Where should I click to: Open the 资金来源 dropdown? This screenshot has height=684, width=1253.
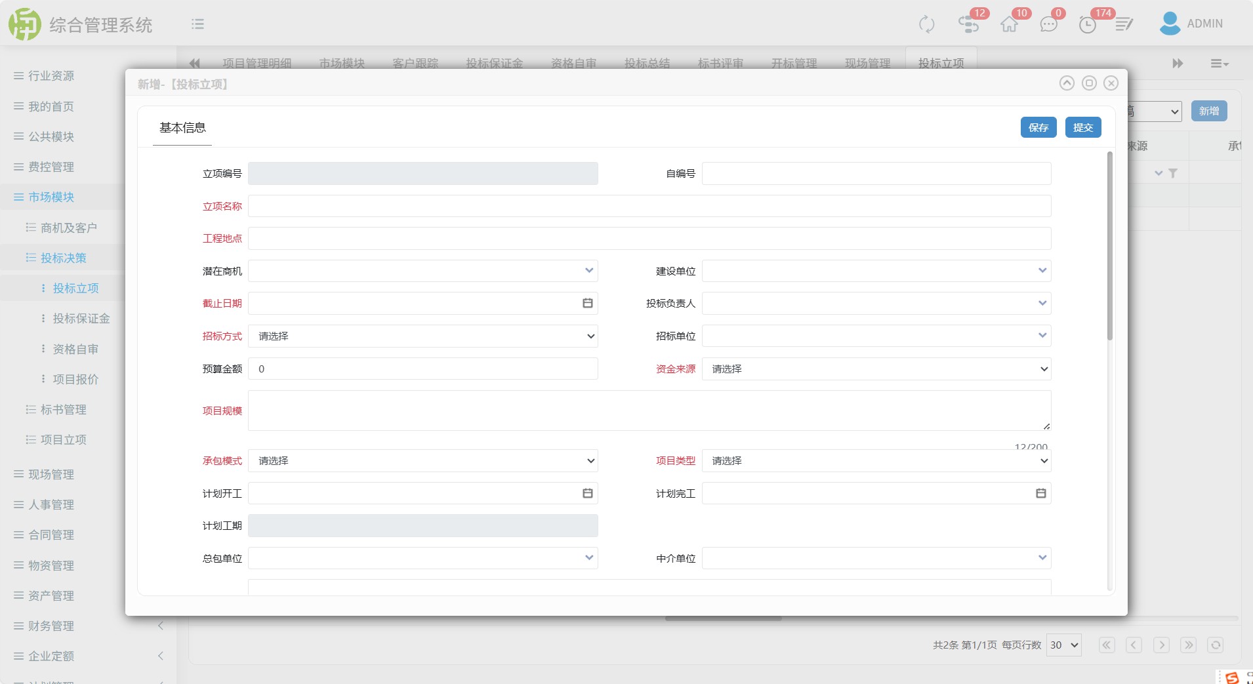876,369
